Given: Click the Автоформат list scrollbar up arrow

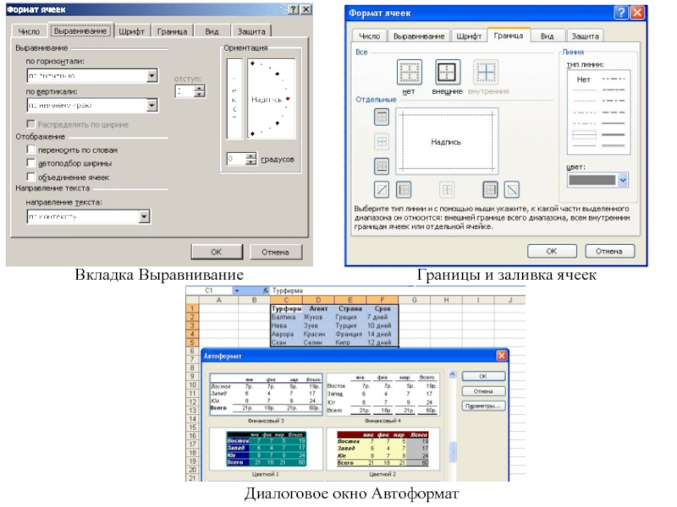Looking at the screenshot, I should coord(453,374).
